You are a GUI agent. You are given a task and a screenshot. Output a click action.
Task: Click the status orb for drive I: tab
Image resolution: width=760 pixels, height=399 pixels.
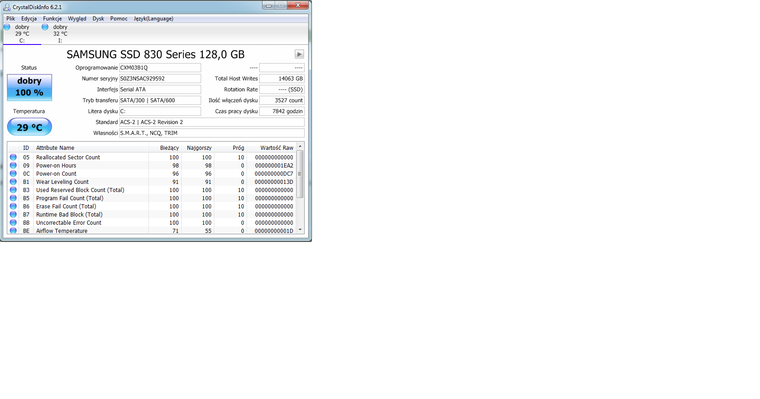[45, 27]
